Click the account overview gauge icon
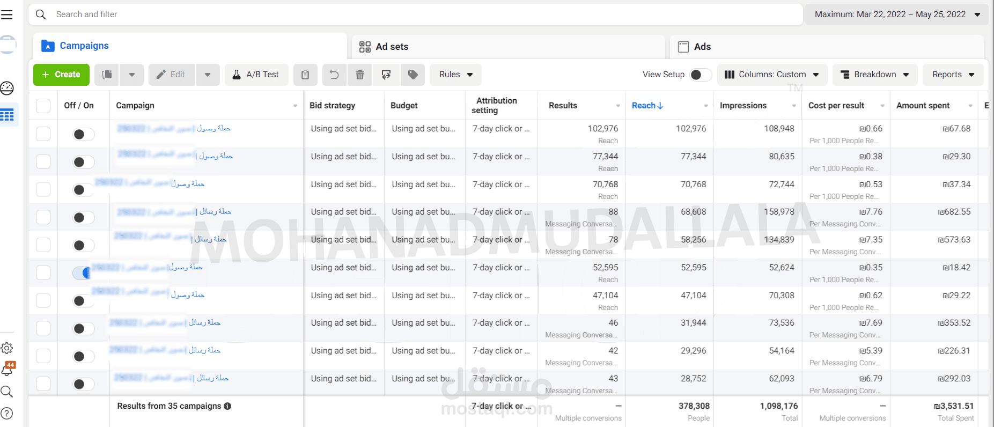Image resolution: width=994 pixels, height=427 pixels. [7, 88]
